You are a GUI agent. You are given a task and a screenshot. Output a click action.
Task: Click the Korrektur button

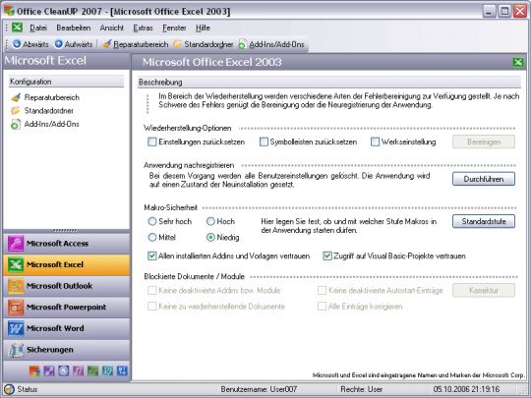coord(484,290)
